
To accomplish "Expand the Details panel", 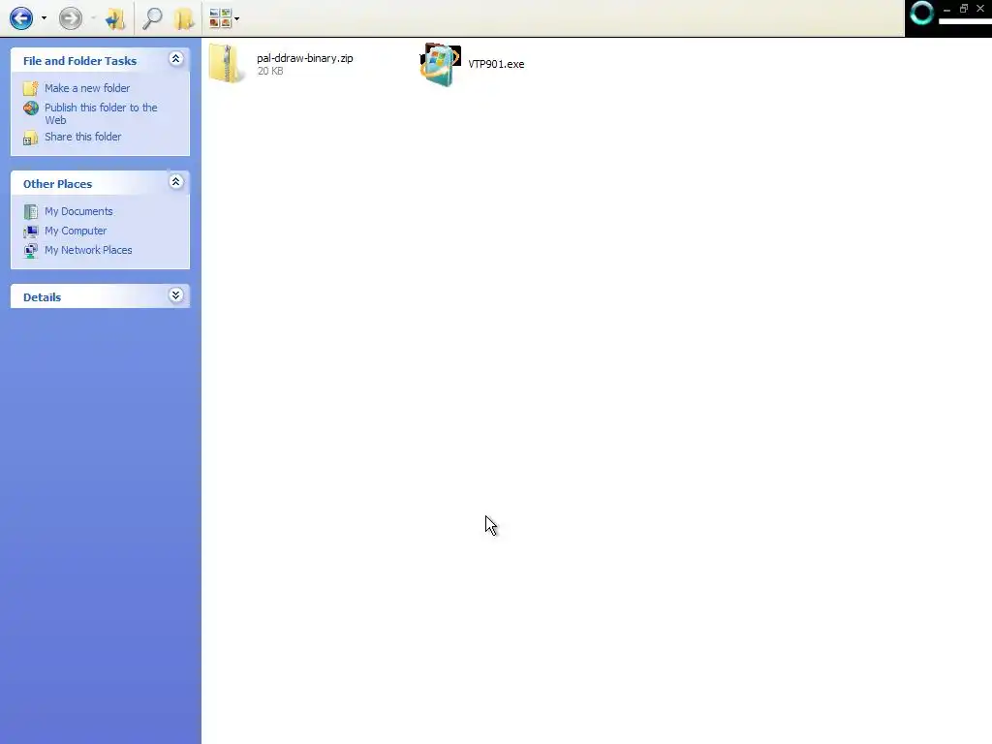I will (x=176, y=295).
